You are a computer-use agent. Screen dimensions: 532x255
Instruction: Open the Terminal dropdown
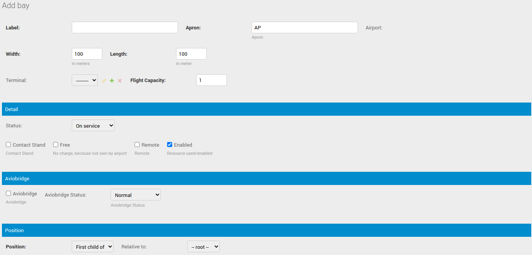(85, 80)
